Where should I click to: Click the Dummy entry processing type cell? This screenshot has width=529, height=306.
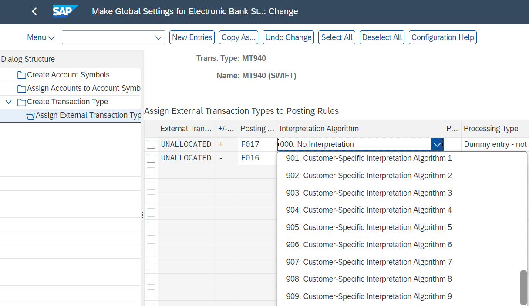495,144
